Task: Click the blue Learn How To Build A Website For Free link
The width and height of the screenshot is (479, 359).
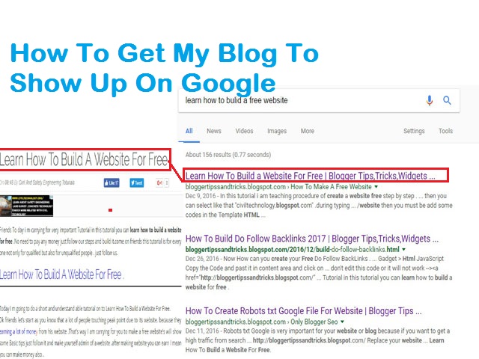Action: [x=61, y=274]
